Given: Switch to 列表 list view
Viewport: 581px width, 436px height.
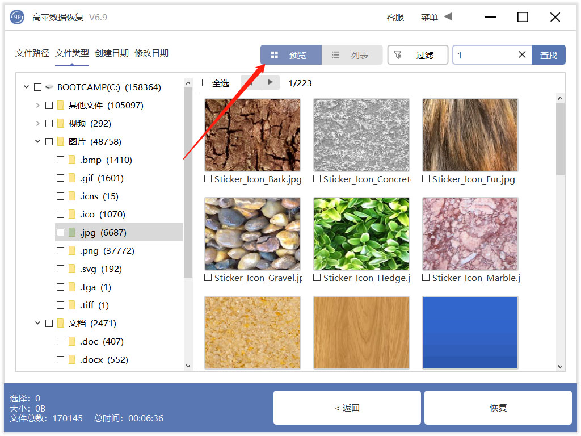Looking at the screenshot, I should pos(352,55).
